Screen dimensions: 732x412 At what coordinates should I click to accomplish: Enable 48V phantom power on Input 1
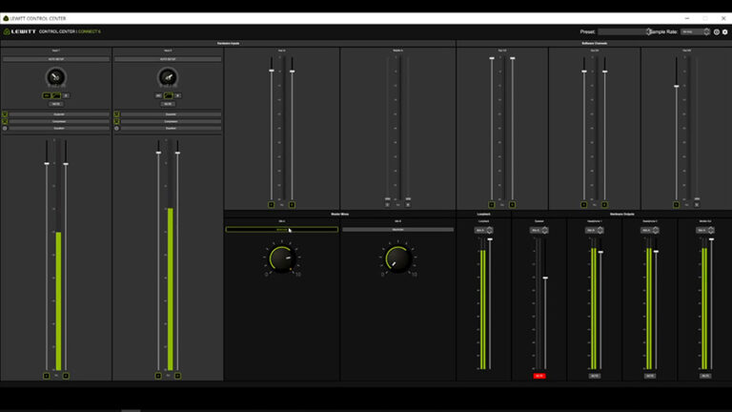(x=47, y=95)
